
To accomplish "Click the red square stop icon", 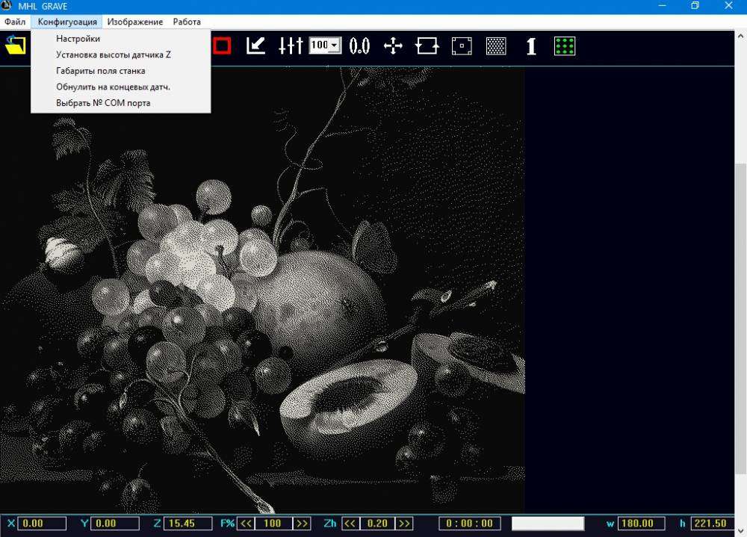I will pyautogui.click(x=221, y=46).
